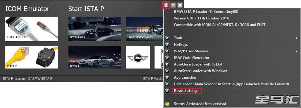Viewport: 301px width, 108px height.
Task: Expand the Tools submenu arrow
Action: 297,38
